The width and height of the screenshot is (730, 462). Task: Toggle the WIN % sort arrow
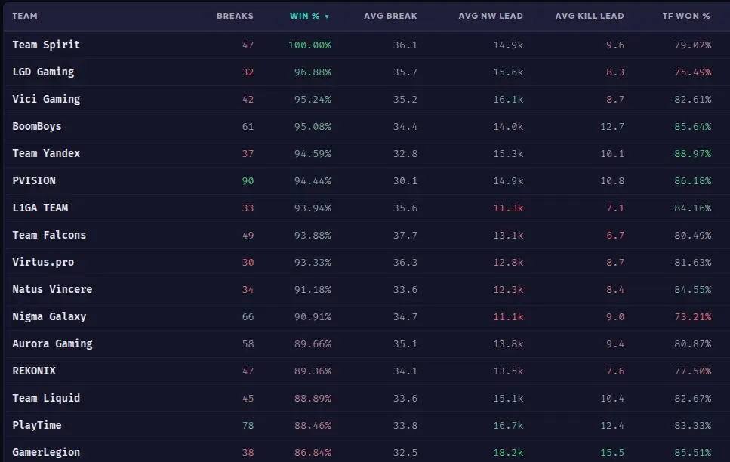tap(327, 17)
